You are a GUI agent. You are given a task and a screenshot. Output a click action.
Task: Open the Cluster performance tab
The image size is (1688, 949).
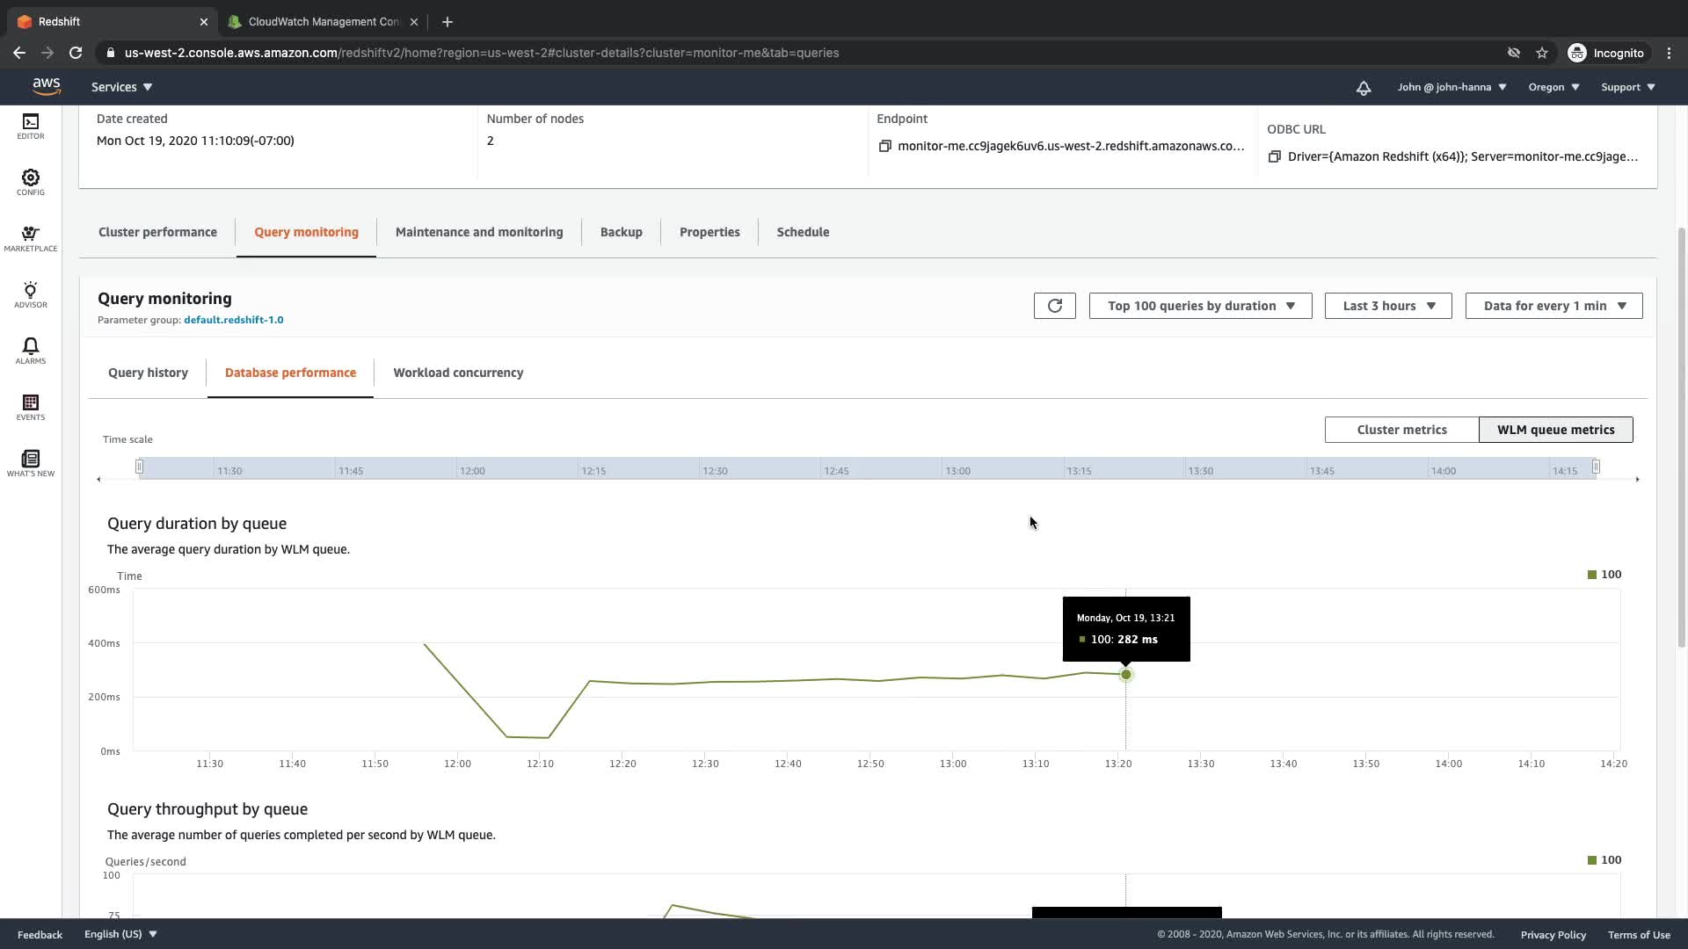click(157, 232)
